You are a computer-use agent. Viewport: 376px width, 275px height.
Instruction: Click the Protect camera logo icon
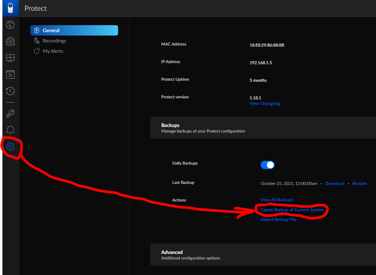tap(10, 8)
